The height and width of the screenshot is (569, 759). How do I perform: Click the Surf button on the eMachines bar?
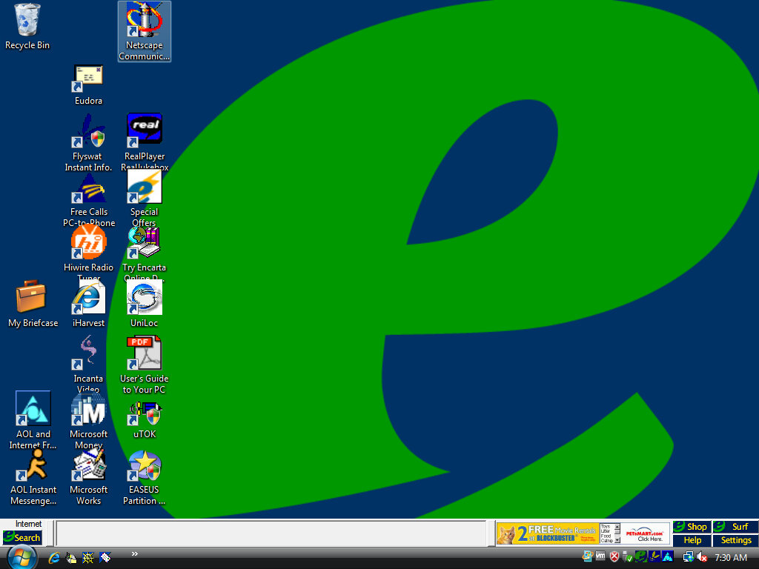tap(735, 527)
